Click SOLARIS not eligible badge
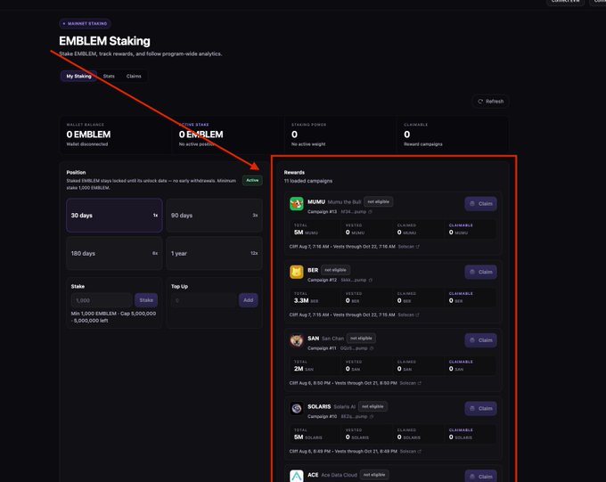 tap(373, 406)
